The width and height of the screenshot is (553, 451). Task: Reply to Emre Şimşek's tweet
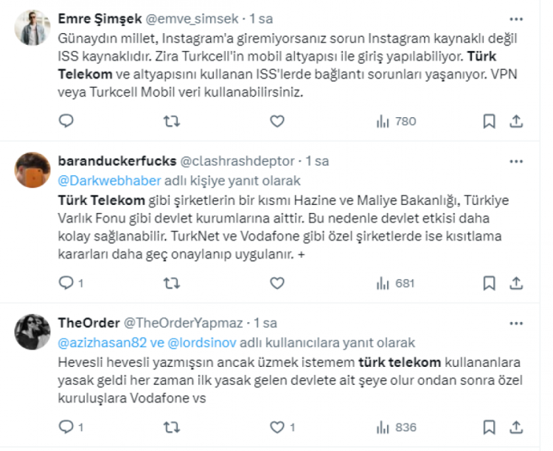tap(66, 122)
